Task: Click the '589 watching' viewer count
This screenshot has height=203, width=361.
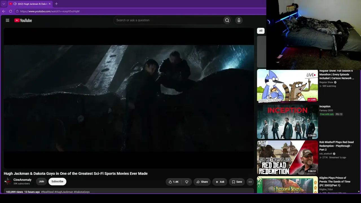Action: pos(329,86)
